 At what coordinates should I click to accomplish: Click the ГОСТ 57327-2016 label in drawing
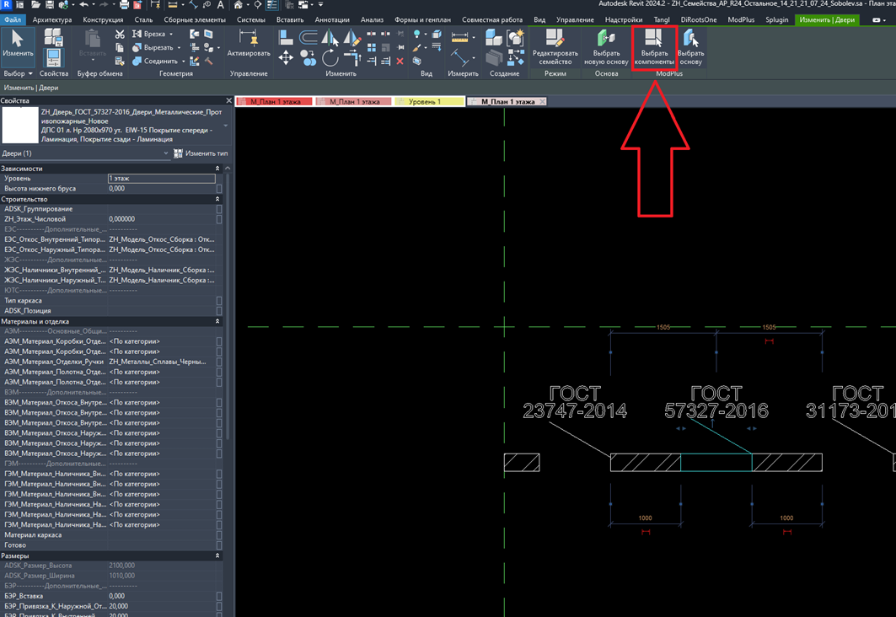click(716, 402)
